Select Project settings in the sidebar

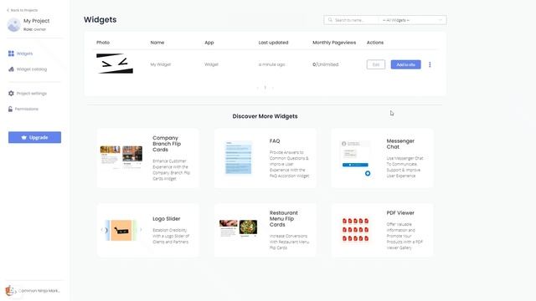(x=32, y=93)
